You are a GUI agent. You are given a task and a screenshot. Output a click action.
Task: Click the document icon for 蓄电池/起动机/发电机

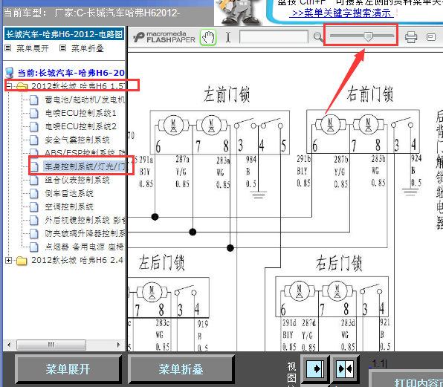pos(34,100)
